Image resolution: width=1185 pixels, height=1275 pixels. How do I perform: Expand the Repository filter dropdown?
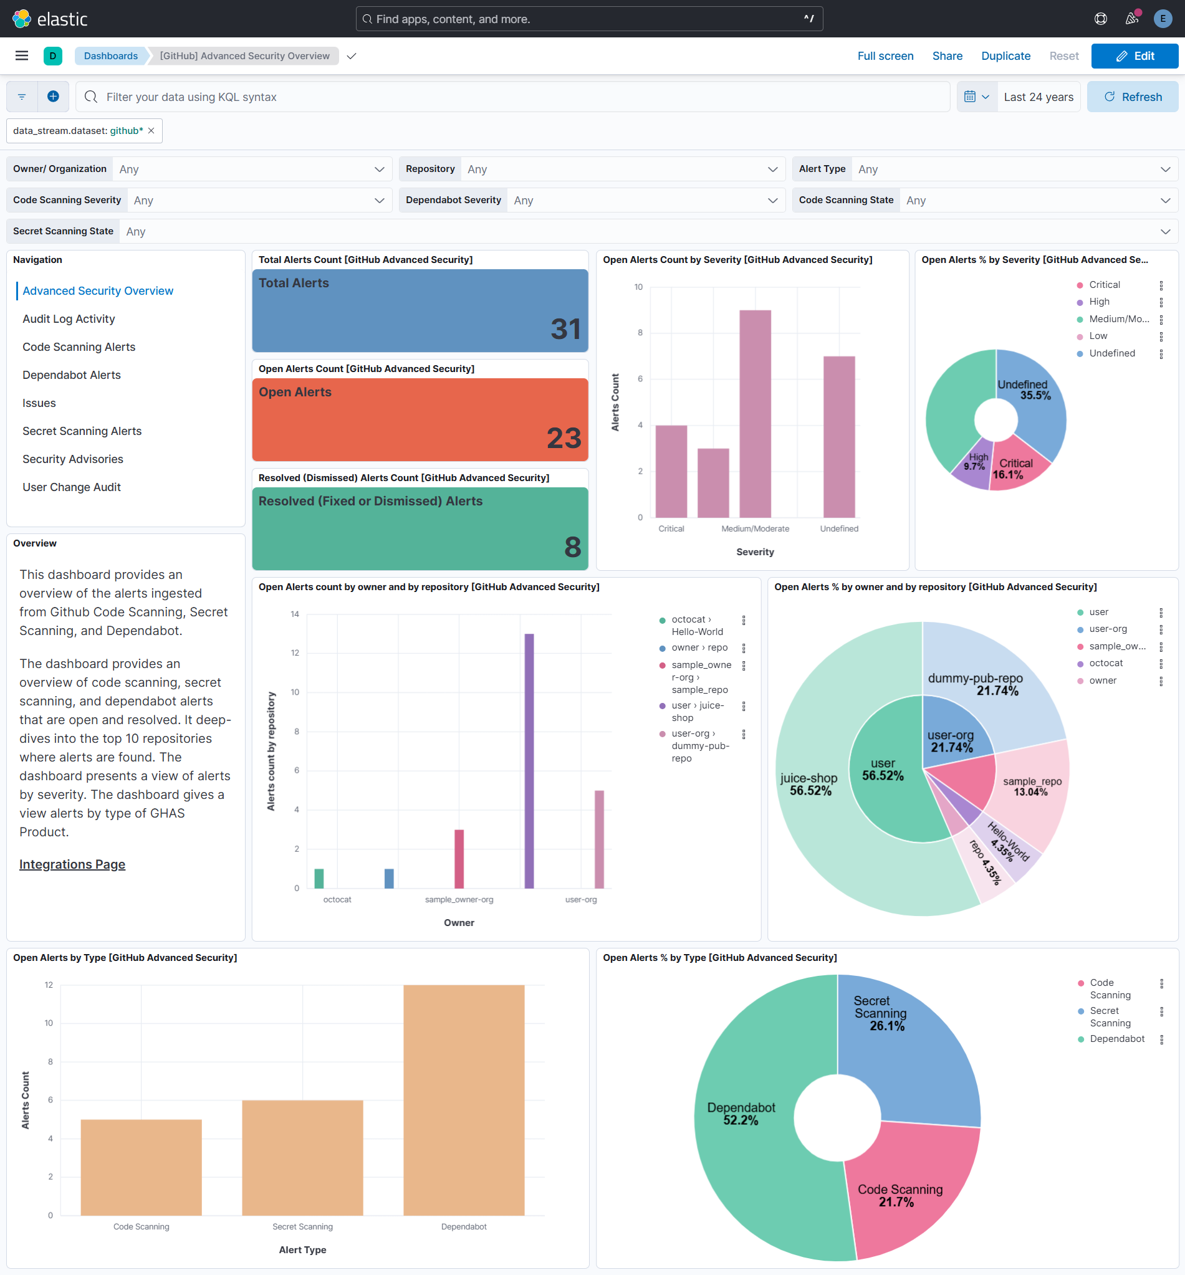(x=773, y=169)
